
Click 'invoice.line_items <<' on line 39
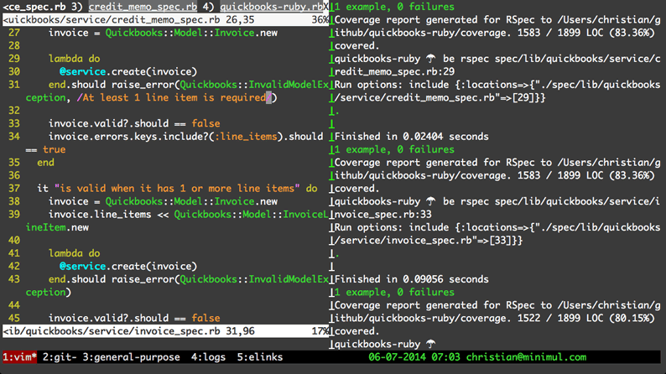[108, 215]
